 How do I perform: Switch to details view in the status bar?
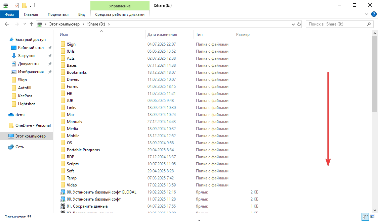365,217
